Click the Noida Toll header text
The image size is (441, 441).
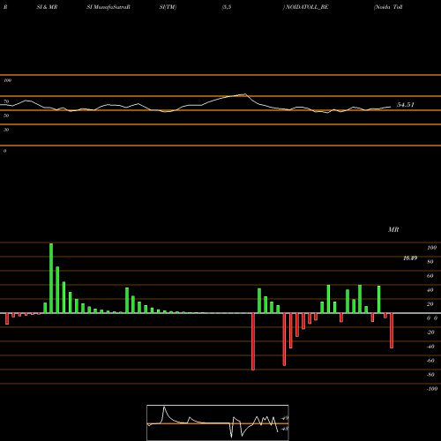click(388, 7)
